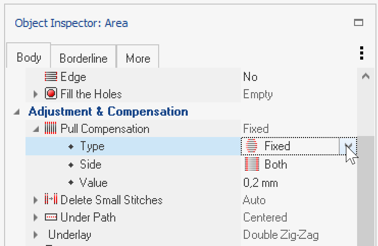
Task: Expand the Underlay row
Action: click(x=35, y=235)
